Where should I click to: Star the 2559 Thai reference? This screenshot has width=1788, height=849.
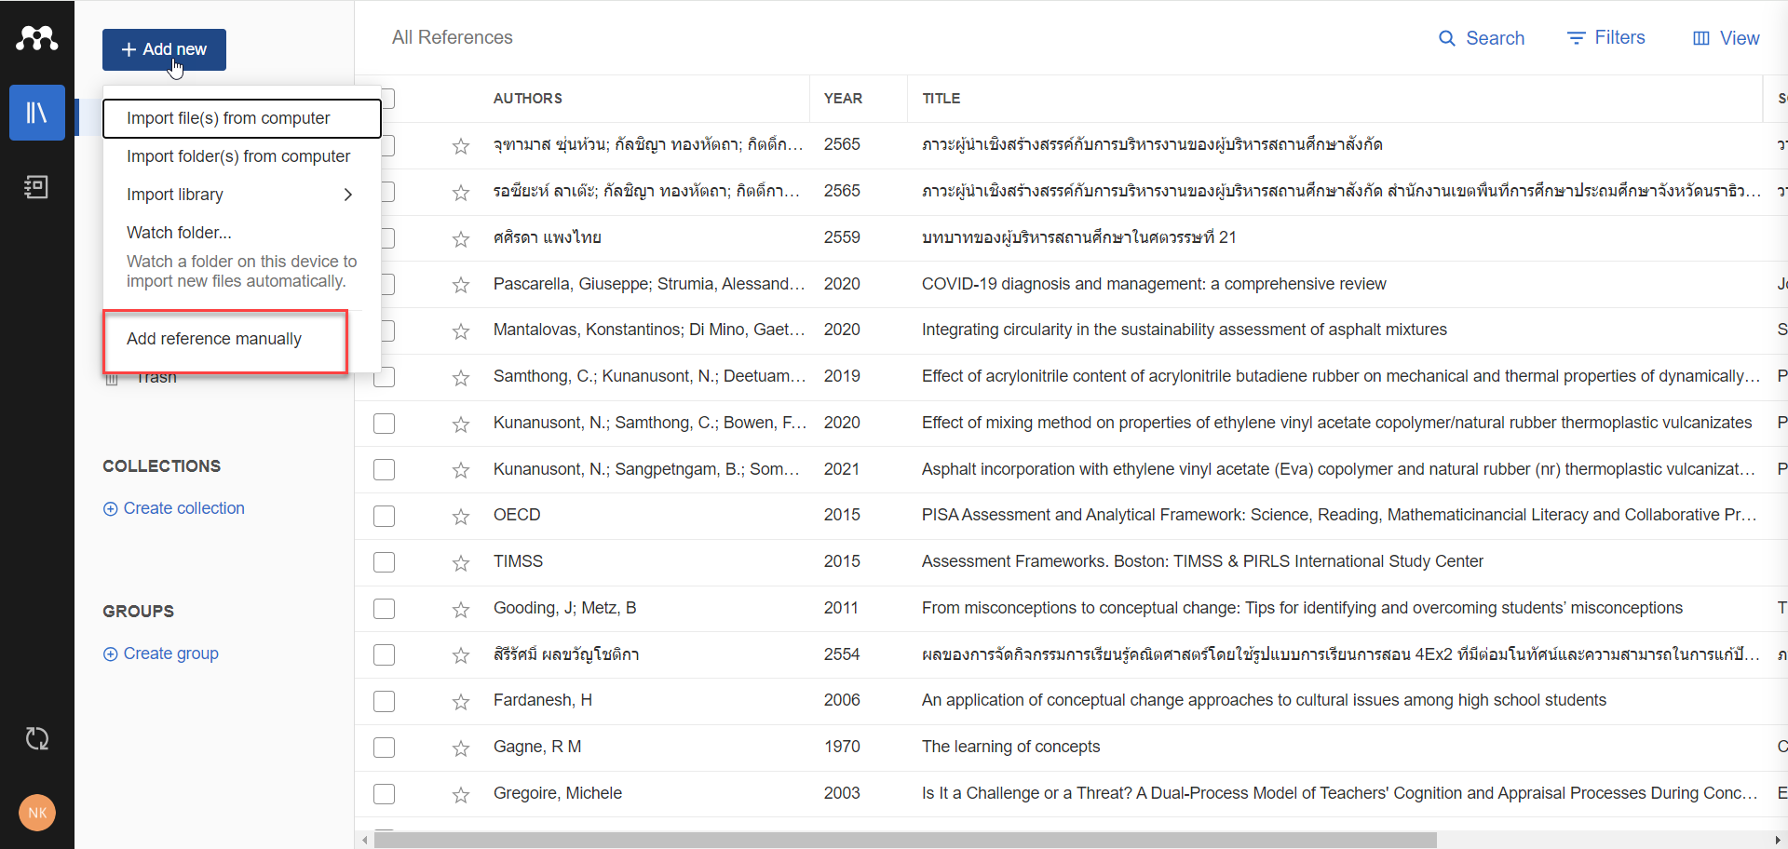461,239
